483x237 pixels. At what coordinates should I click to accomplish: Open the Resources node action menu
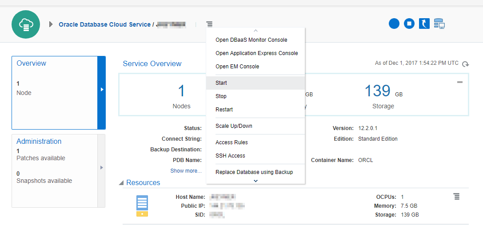coord(456,196)
